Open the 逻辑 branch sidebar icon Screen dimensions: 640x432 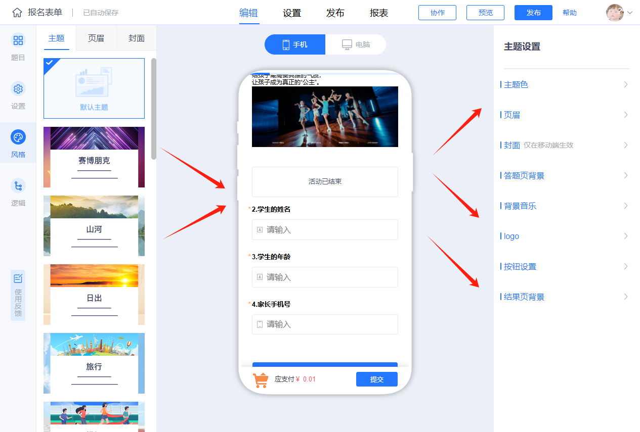18,186
